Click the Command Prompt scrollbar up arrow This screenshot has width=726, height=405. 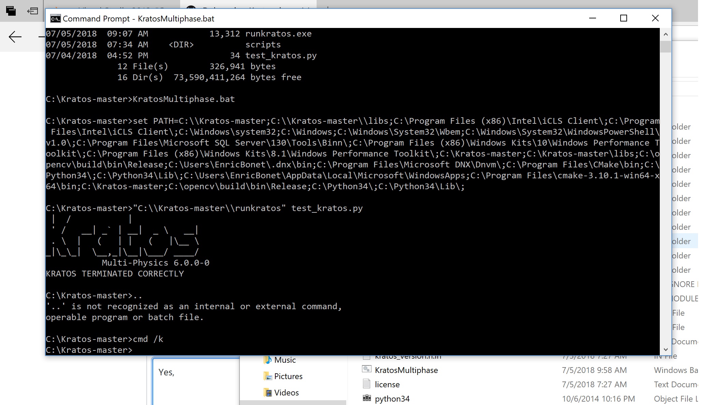click(665, 34)
